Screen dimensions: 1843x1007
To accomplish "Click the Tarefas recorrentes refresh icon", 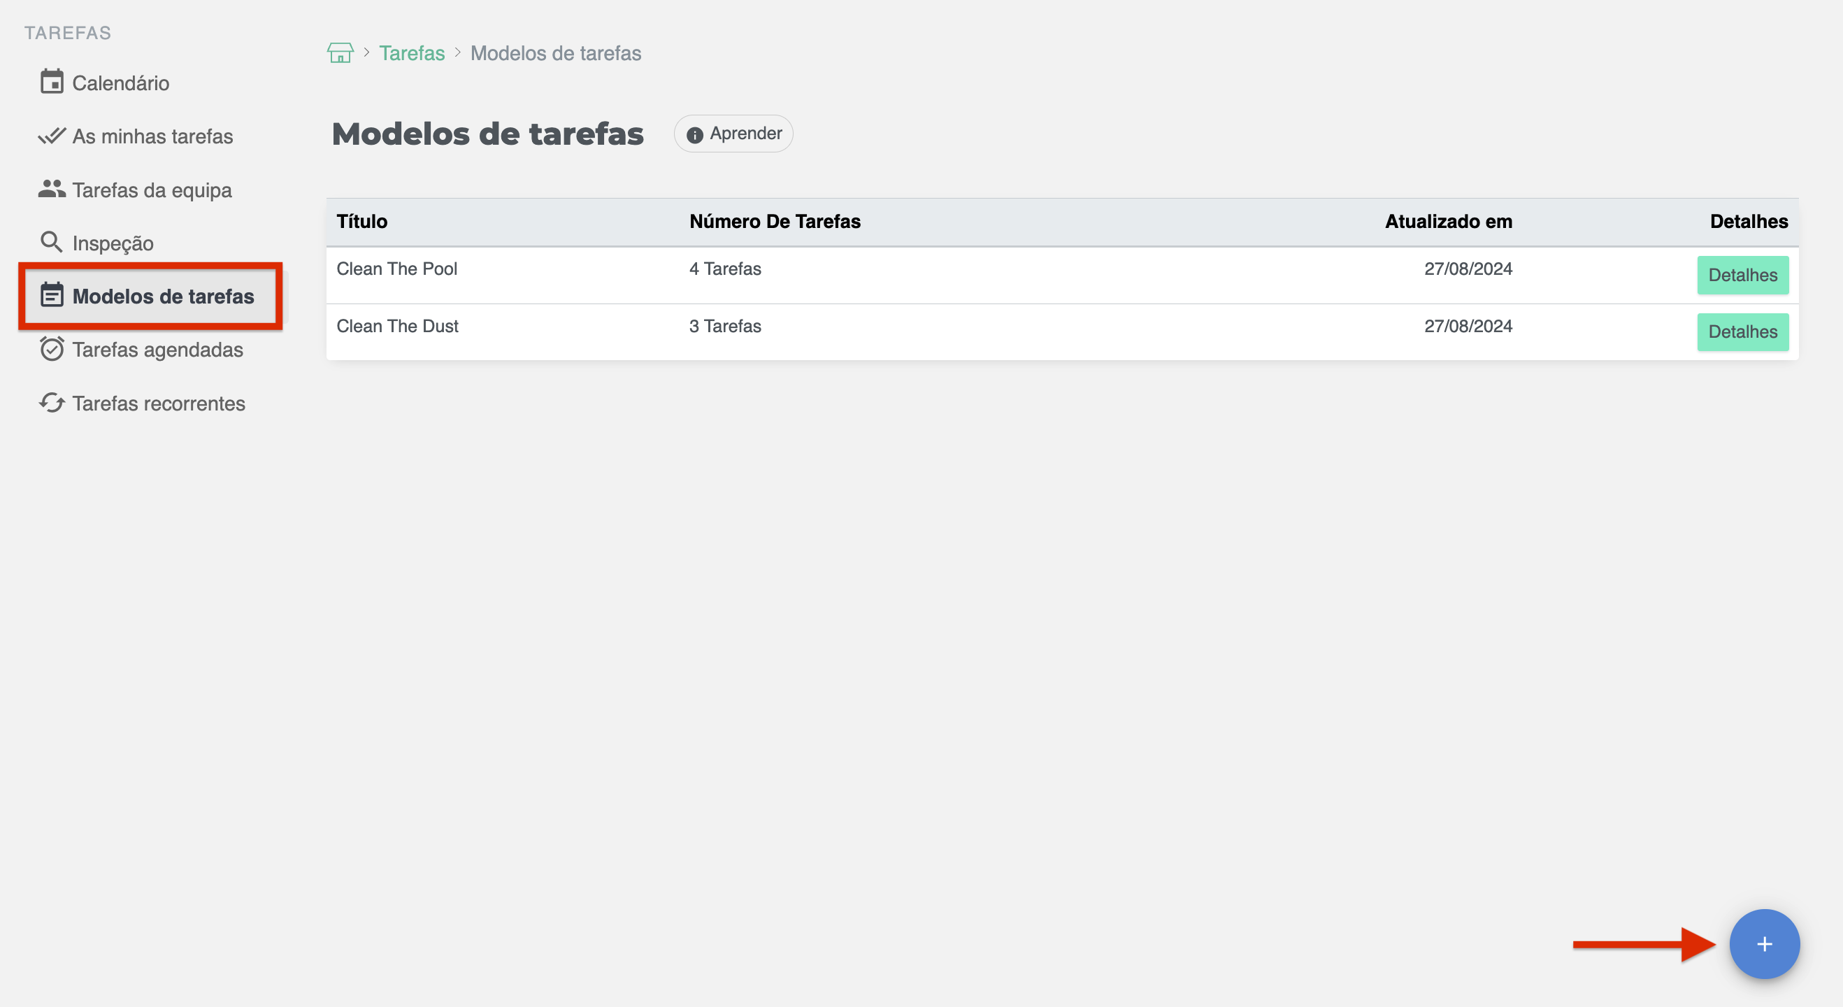I will (52, 403).
